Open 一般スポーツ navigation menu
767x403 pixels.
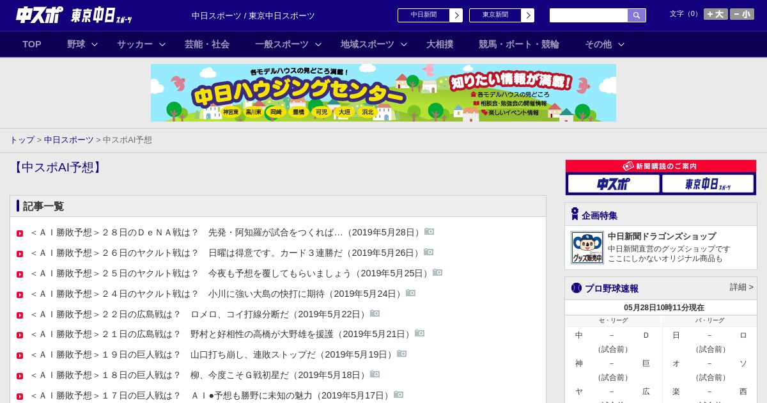click(282, 44)
